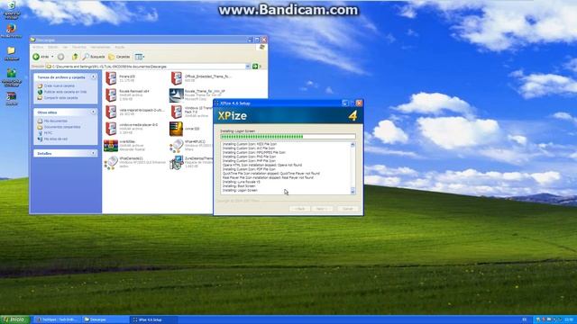Image resolution: width=577 pixels, height=324 pixels.
Task: Click Opera HTML Icon installation skipped log line
Action: (262, 165)
